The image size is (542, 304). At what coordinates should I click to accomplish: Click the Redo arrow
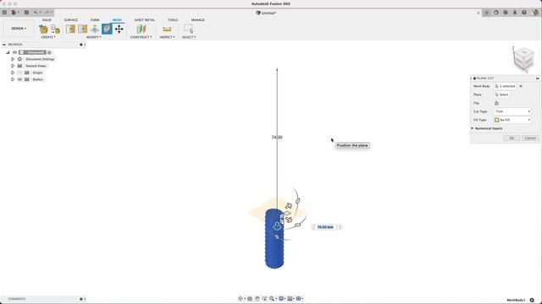pos(47,13)
